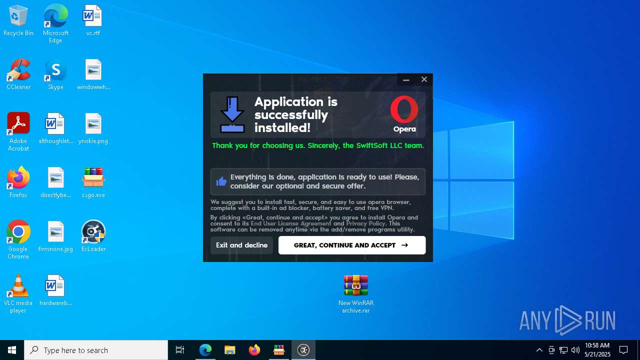This screenshot has height=360, width=640.
Task: Open Task View from the taskbar
Action: coord(180,350)
